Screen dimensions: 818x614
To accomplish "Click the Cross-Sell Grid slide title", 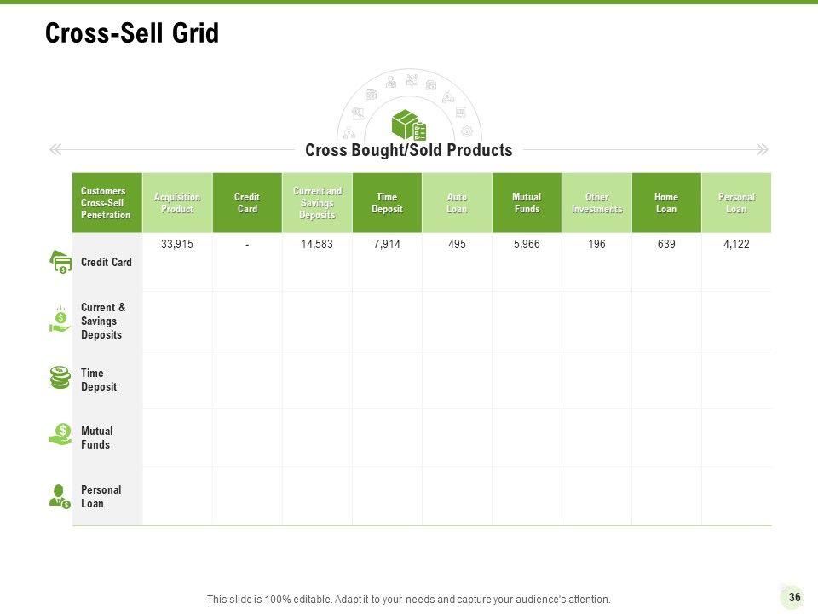I will tap(132, 33).
